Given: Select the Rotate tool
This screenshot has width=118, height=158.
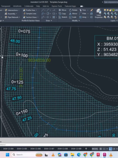Looking at the screenshot, I should pos(73,10).
